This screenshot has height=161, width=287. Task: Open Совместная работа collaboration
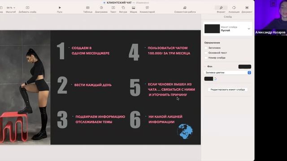point(185,8)
